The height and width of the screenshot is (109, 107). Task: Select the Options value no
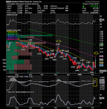pyautogui.click(x=67, y=6)
